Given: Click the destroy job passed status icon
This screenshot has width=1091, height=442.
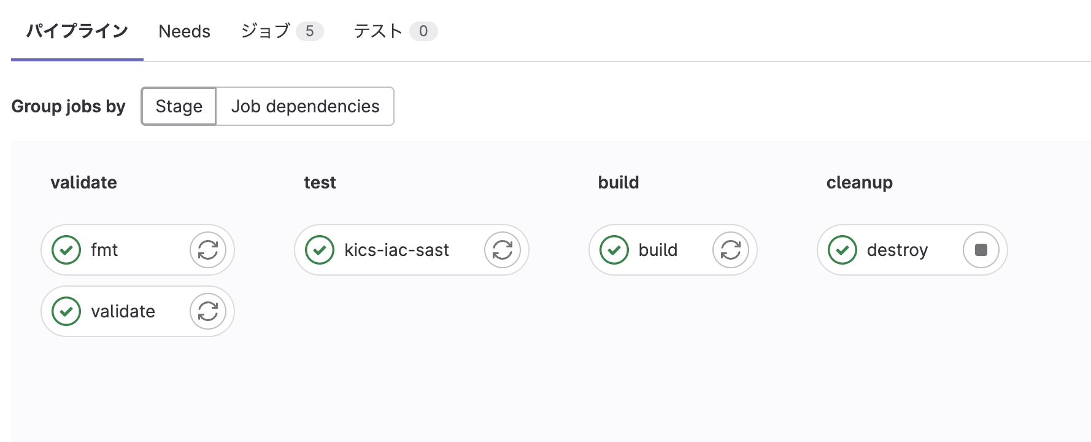Looking at the screenshot, I should 842,250.
